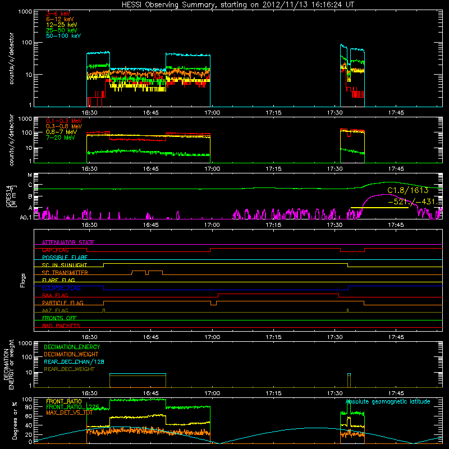This screenshot has height=449, width=449.
Task: Select the 3-6 keV legend label
Action: pyautogui.click(x=58, y=13)
